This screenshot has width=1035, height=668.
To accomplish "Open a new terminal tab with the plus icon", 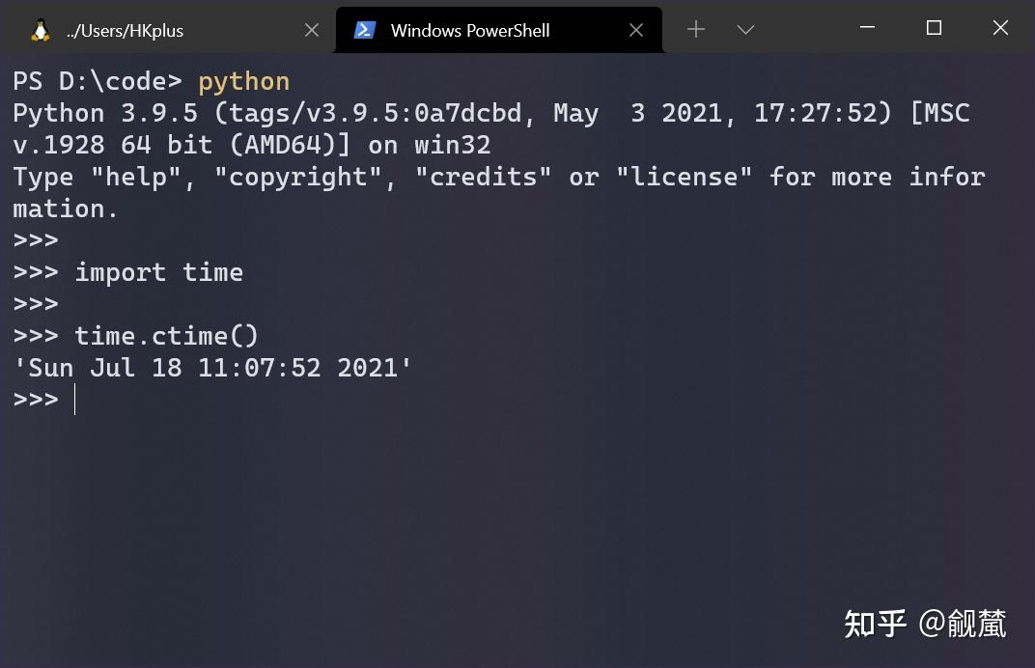I will (695, 30).
